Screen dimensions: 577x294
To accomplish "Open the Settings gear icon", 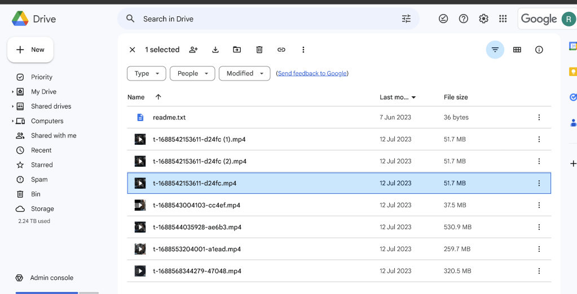I will [483, 19].
